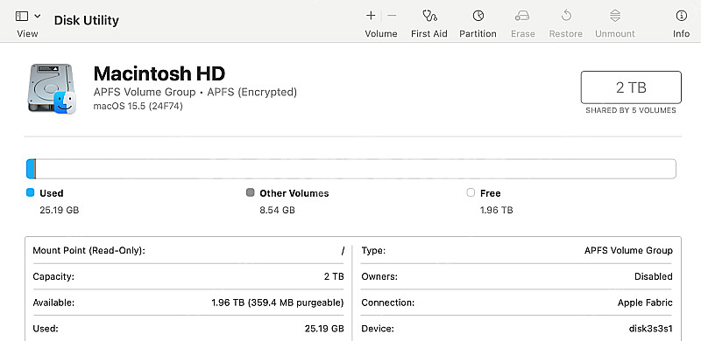Click the '8.54 GB' Other Volumes value

click(x=277, y=210)
